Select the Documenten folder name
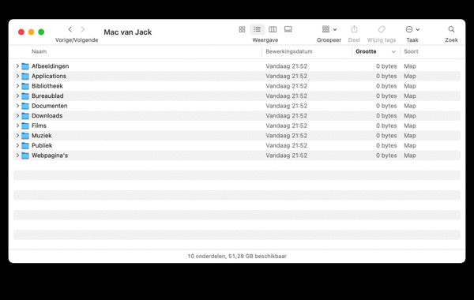The image size is (474, 300). point(50,106)
